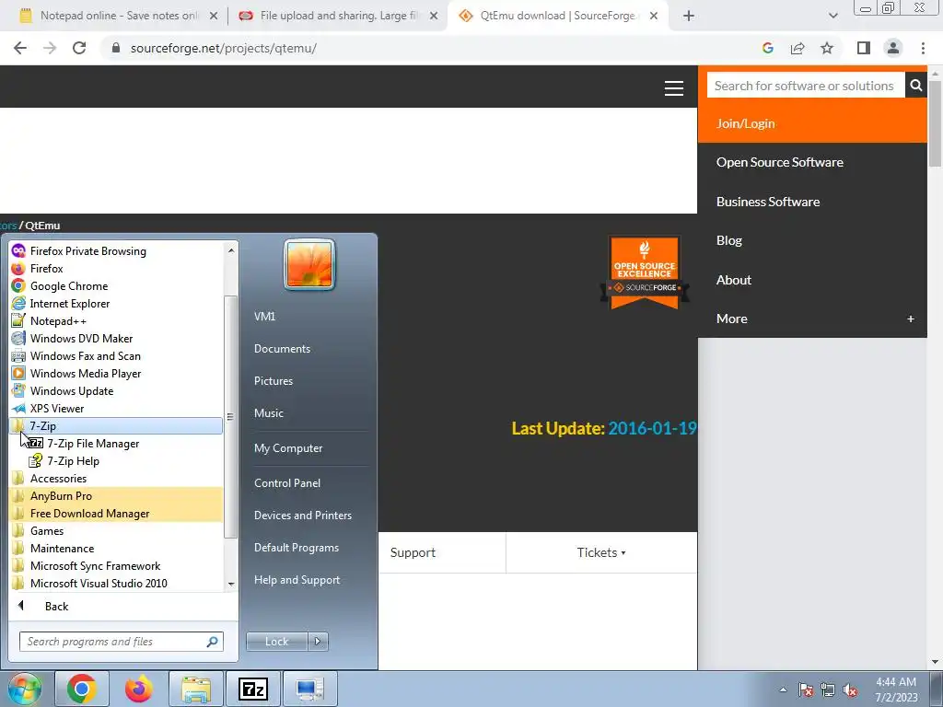This screenshot has width=943, height=707.
Task: Launch Google Chrome from the programs list
Action: pos(68,286)
